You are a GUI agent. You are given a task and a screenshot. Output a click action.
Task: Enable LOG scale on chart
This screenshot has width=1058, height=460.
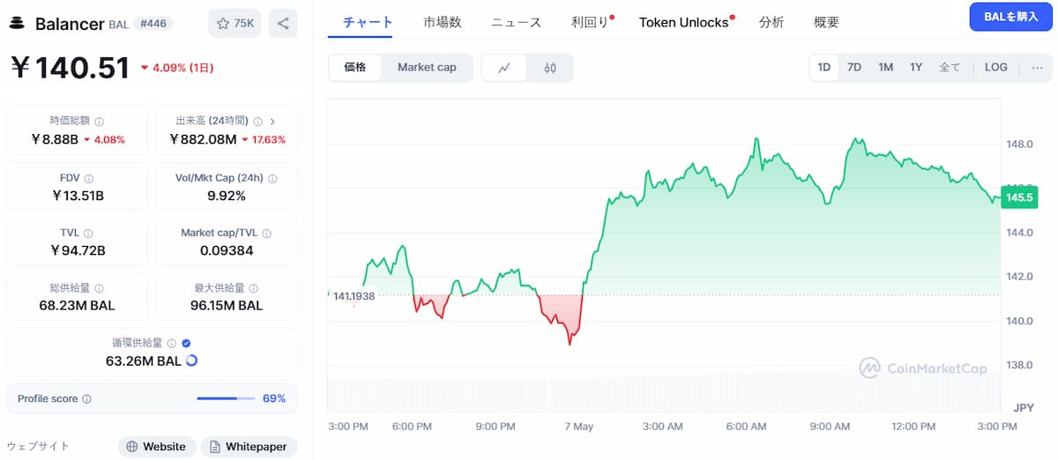[996, 67]
